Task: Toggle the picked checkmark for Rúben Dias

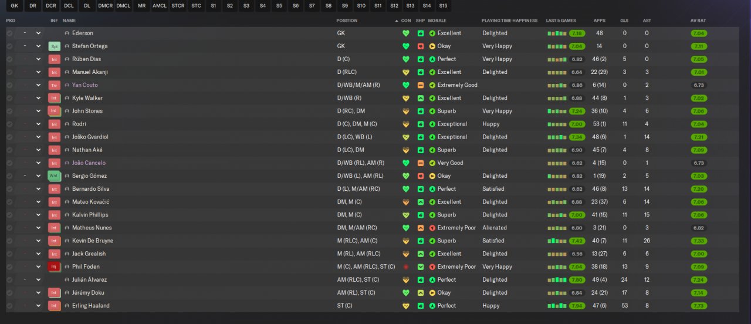Action: [9, 59]
